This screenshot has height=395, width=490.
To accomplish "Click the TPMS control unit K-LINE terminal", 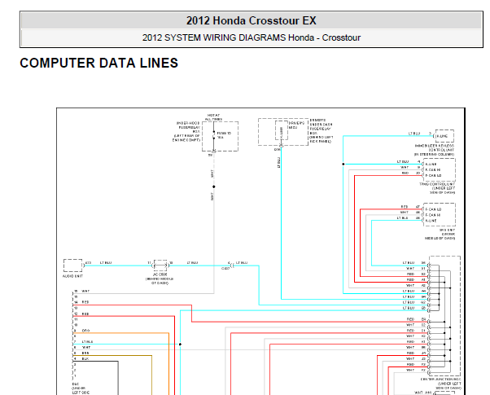I will tap(431, 165).
